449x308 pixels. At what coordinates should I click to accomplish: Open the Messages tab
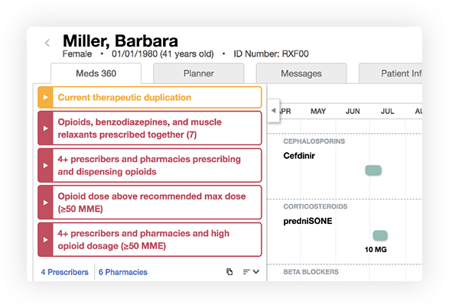pyautogui.click(x=301, y=73)
